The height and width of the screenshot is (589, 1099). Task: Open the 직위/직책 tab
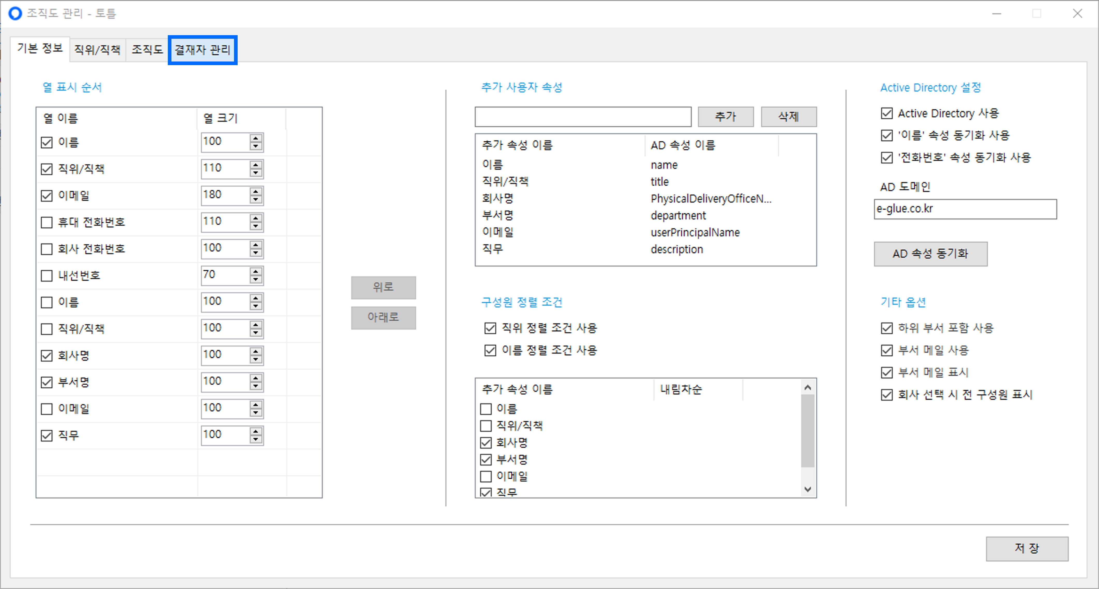97,50
